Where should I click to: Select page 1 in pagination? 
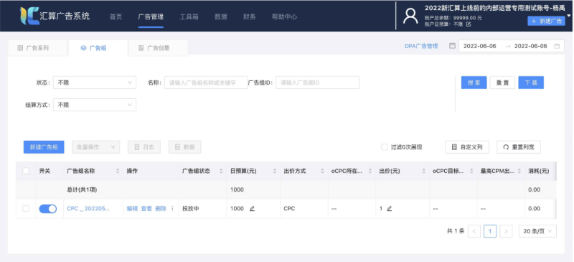[490, 231]
